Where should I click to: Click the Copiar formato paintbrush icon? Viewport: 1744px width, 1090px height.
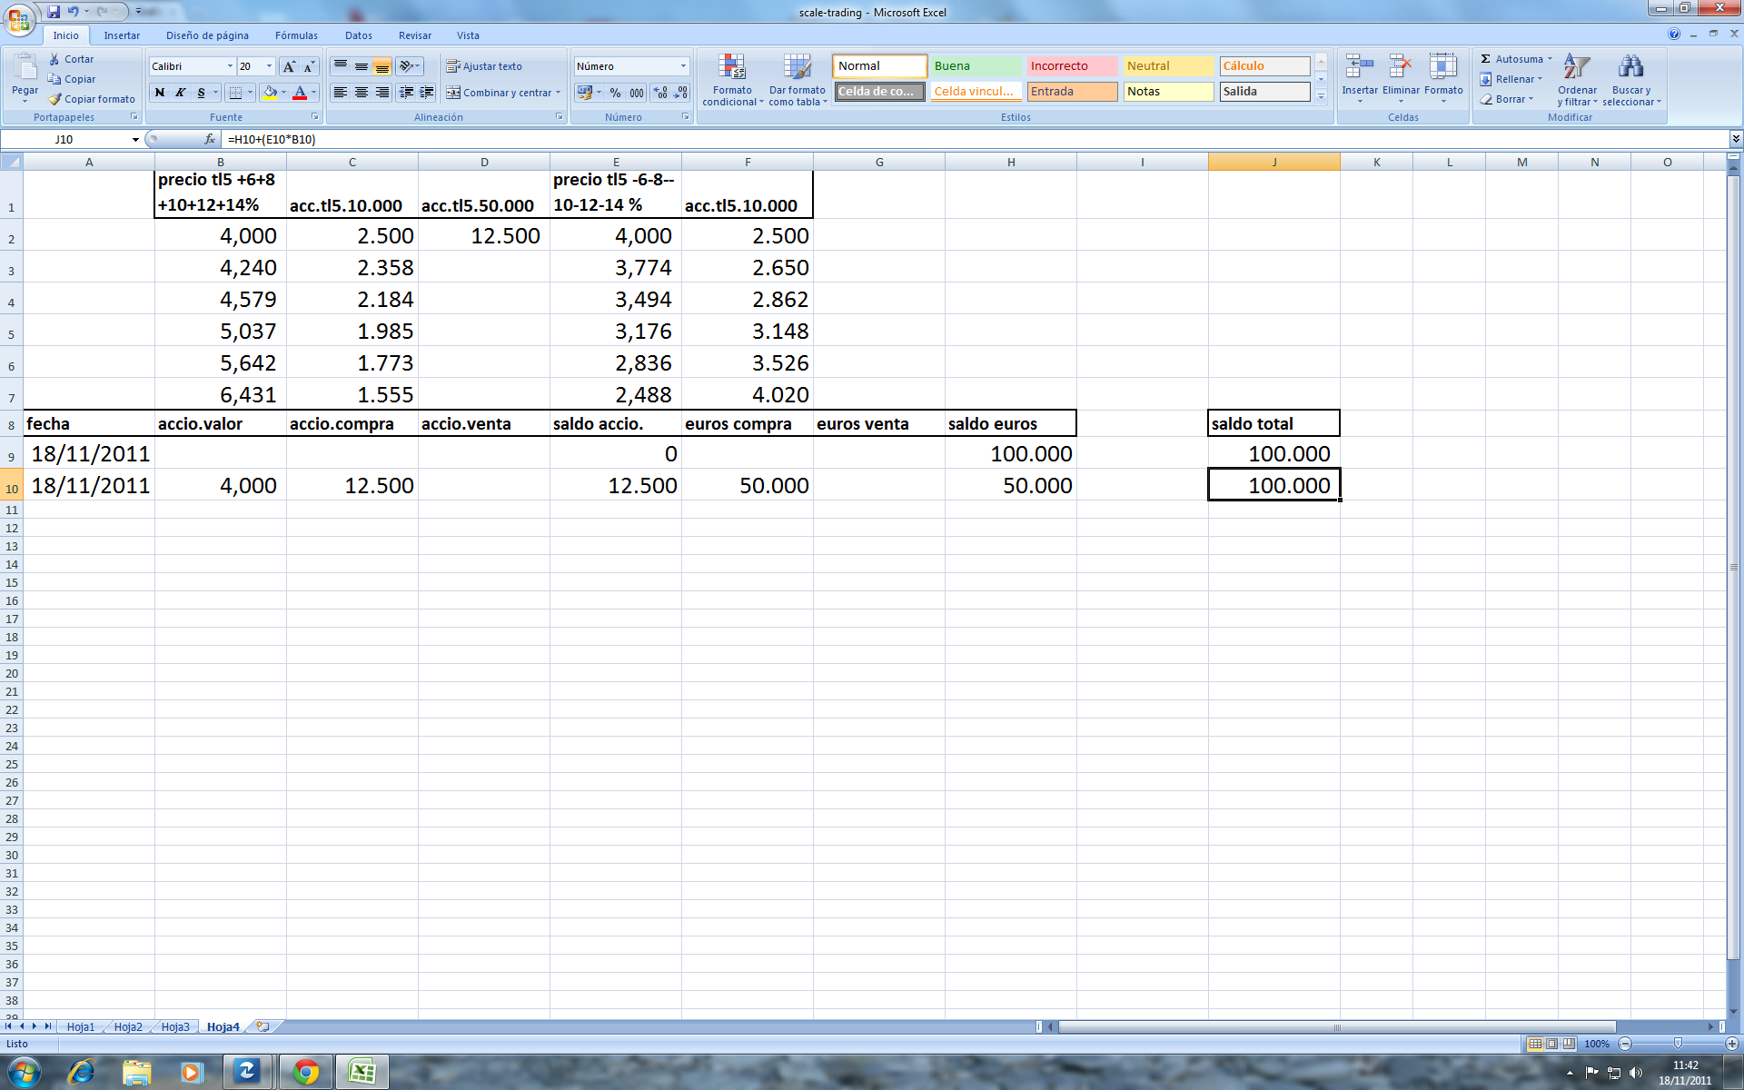(54, 99)
